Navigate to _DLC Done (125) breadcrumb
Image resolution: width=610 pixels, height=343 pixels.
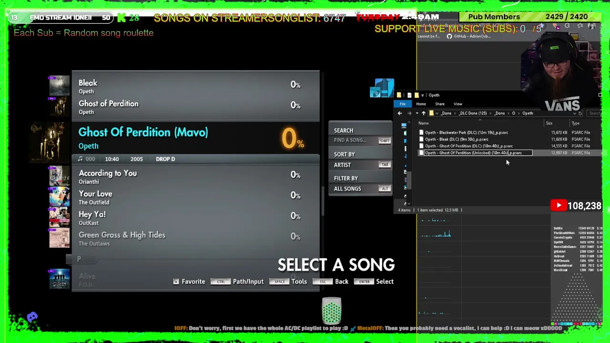(x=473, y=113)
